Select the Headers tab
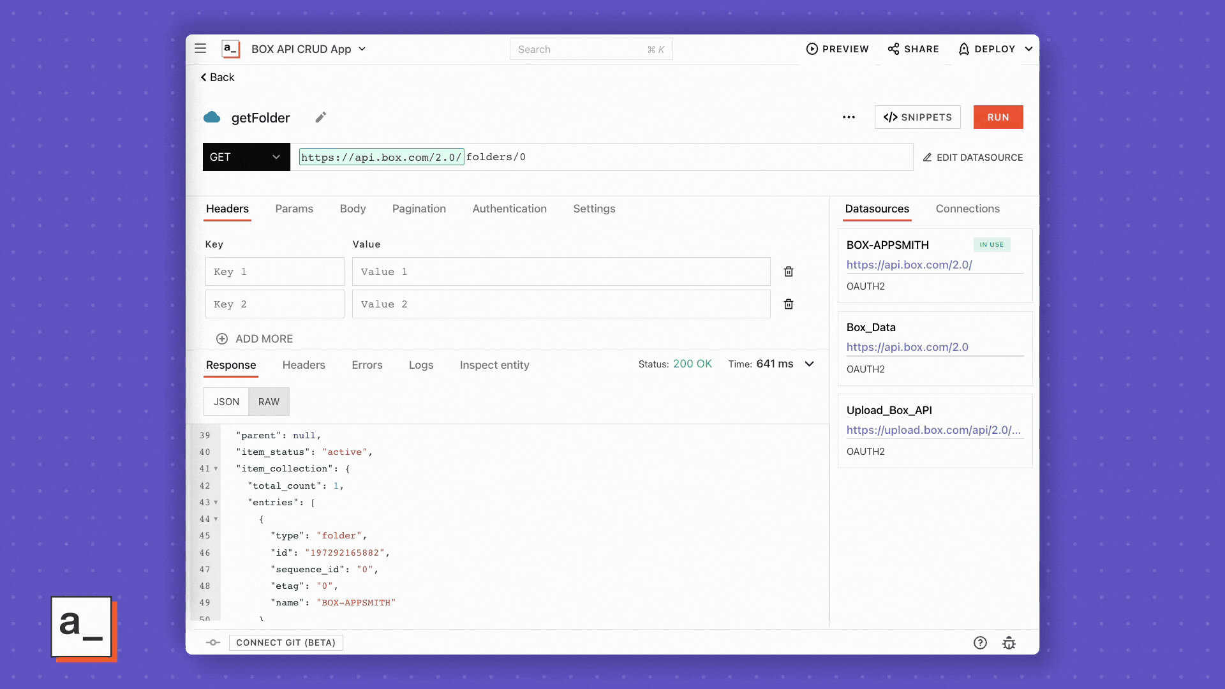 (x=227, y=209)
